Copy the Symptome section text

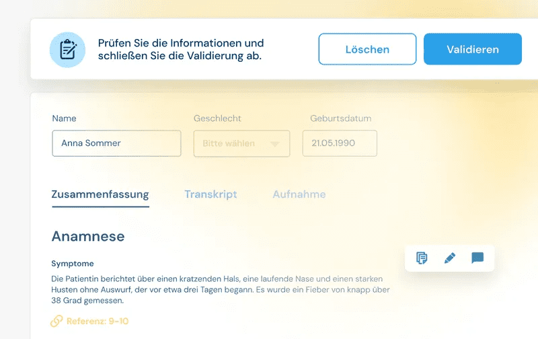coord(422,258)
